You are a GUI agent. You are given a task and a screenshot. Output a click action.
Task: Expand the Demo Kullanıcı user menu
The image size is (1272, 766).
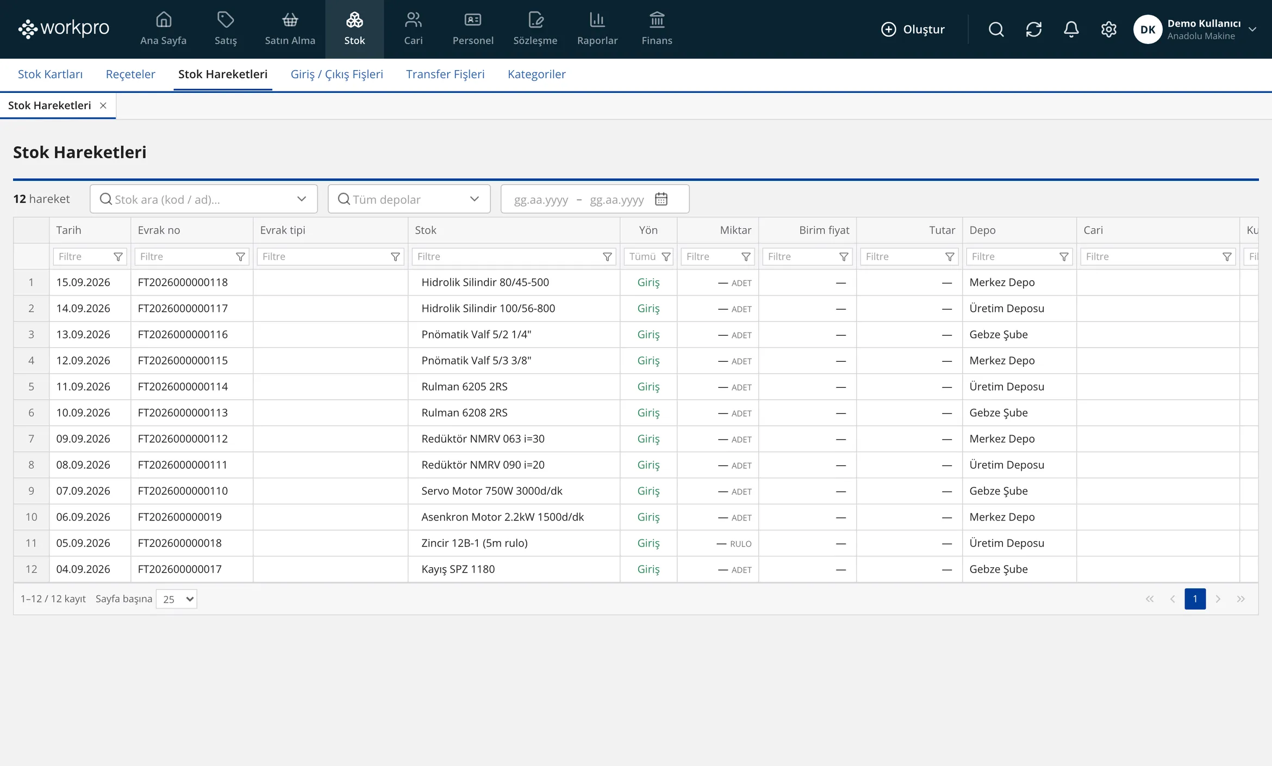1252,29
